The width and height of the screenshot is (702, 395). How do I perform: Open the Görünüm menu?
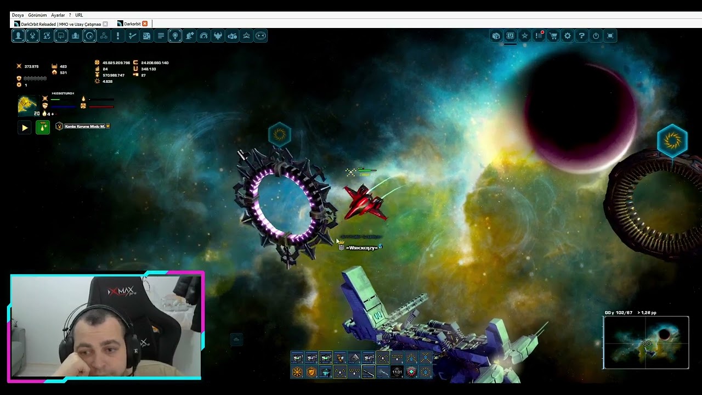point(37,15)
